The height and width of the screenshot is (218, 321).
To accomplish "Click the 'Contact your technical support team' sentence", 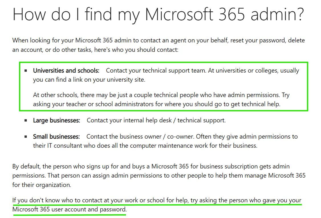I will pos(156,71).
